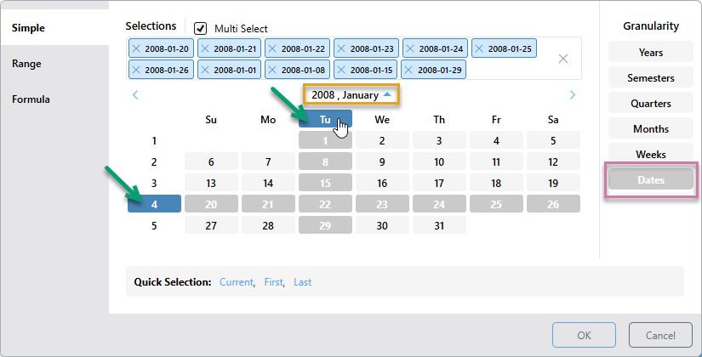Clear all selections with the large X

pos(563,59)
